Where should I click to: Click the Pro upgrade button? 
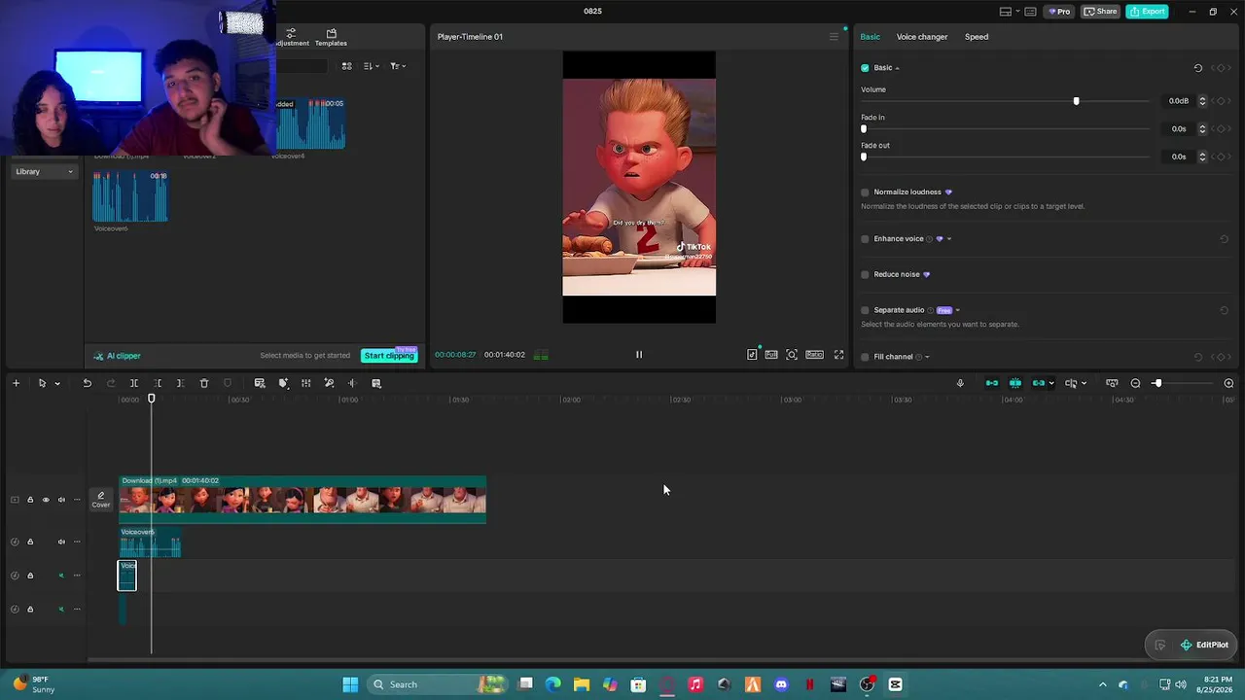[x=1058, y=12]
